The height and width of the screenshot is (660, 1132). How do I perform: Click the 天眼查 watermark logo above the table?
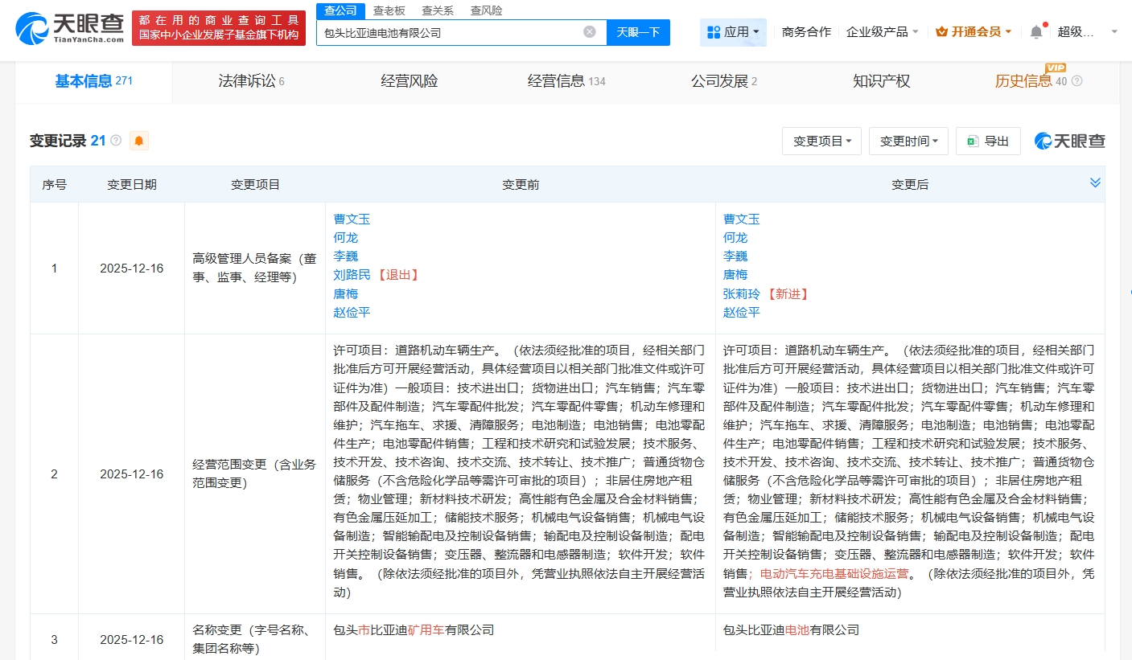[1070, 141]
